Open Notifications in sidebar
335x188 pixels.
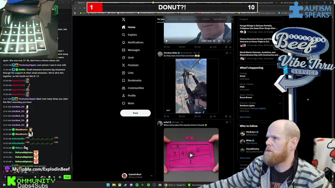click(132, 42)
